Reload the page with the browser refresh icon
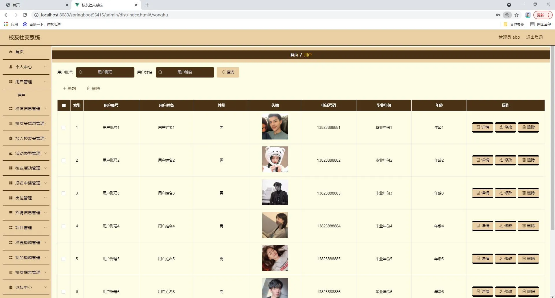Viewport: 555px width, 298px height. [x=25, y=15]
